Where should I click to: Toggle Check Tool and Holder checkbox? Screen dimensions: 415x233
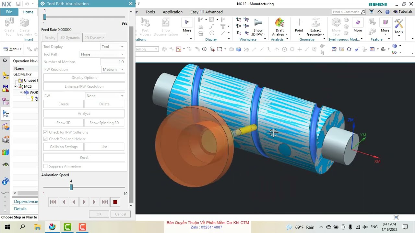click(x=45, y=139)
